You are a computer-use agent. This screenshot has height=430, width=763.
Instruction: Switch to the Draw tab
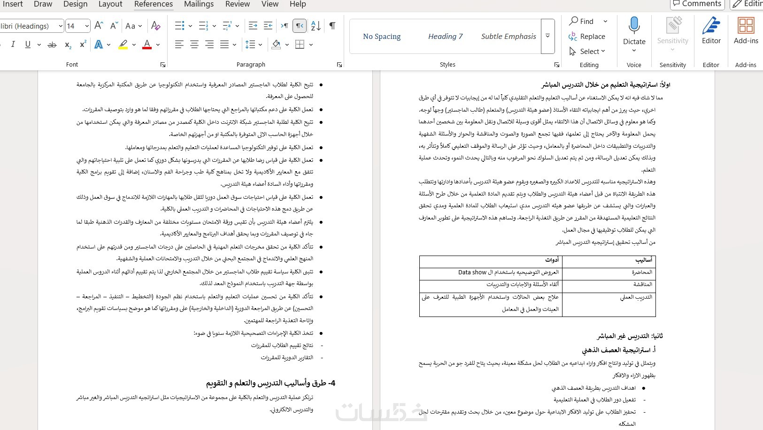pyautogui.click(x=43, y=4)
